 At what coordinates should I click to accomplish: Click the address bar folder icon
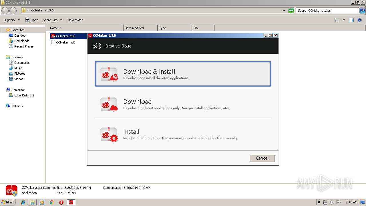pyautogui.click(x=23, y=11)
